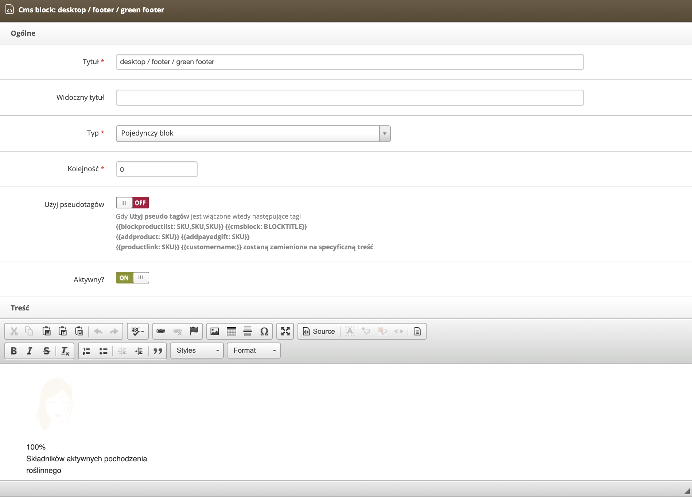Click the resize grip of the editor

687,491
